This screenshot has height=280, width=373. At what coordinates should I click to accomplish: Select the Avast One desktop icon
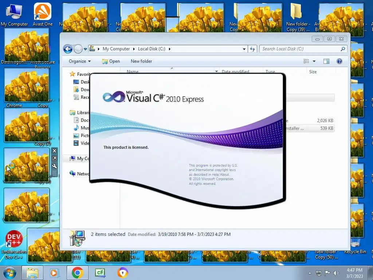[43, 15]
